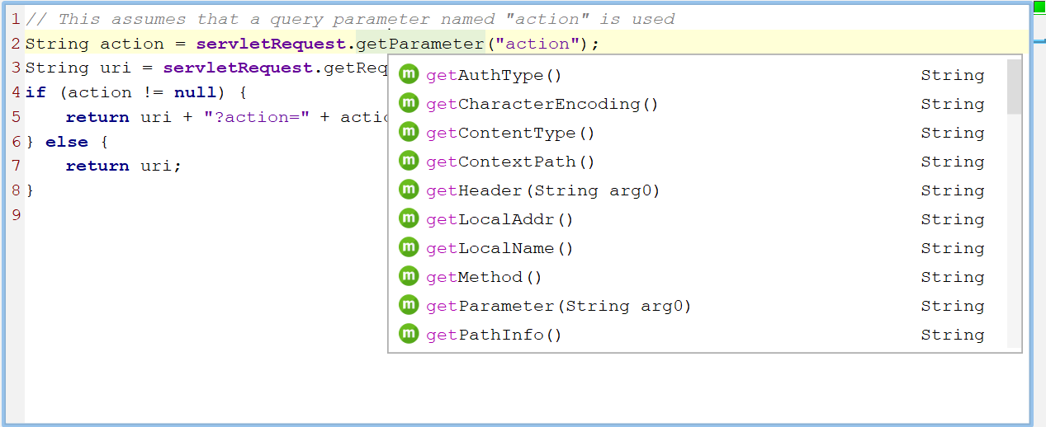Select the getMethod() completion entry

coord(484,277)
